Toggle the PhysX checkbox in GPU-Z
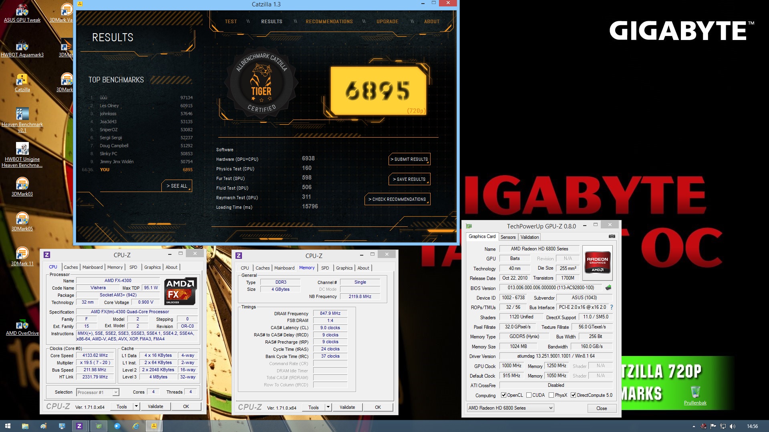The image size is (769, 432). coord(551,395)
